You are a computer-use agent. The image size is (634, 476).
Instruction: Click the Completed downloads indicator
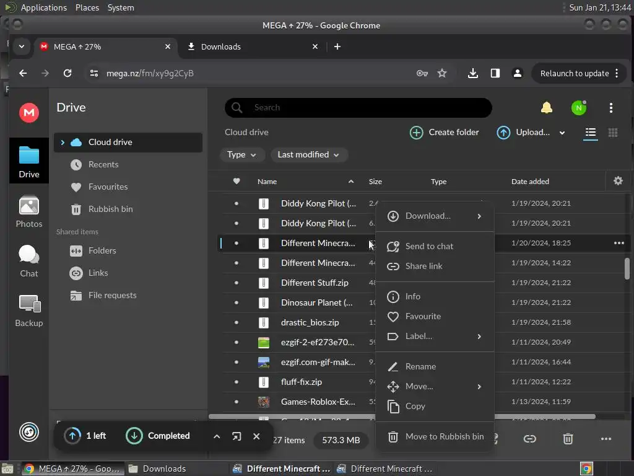coord(158,436)
